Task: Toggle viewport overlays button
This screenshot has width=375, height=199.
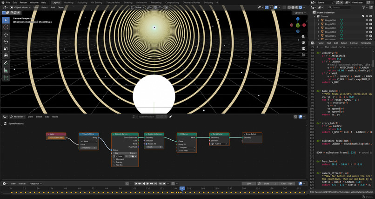Action: point(275,7)
